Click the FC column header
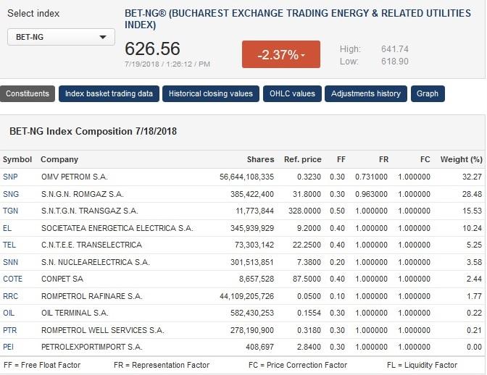Screen dimensions: 487x375 [425, 159]
